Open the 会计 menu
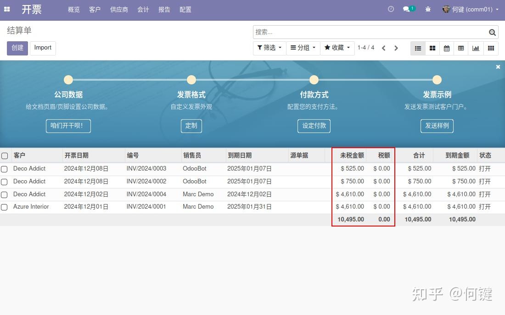505x315 pixels. pos(143,9)
